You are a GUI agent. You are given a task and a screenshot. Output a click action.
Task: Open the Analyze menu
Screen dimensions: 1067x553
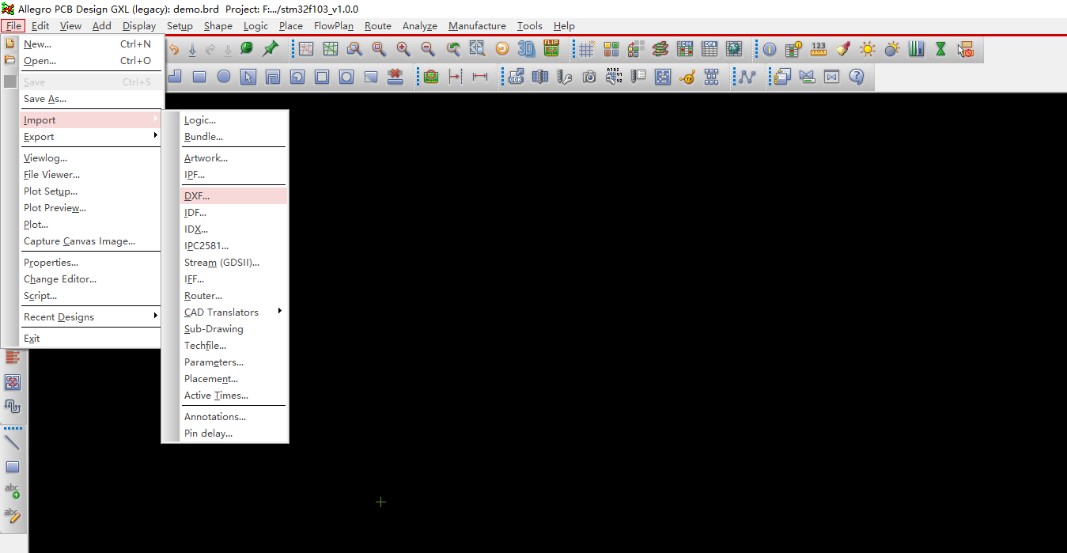pyautogui.click(x=420, y=26)
